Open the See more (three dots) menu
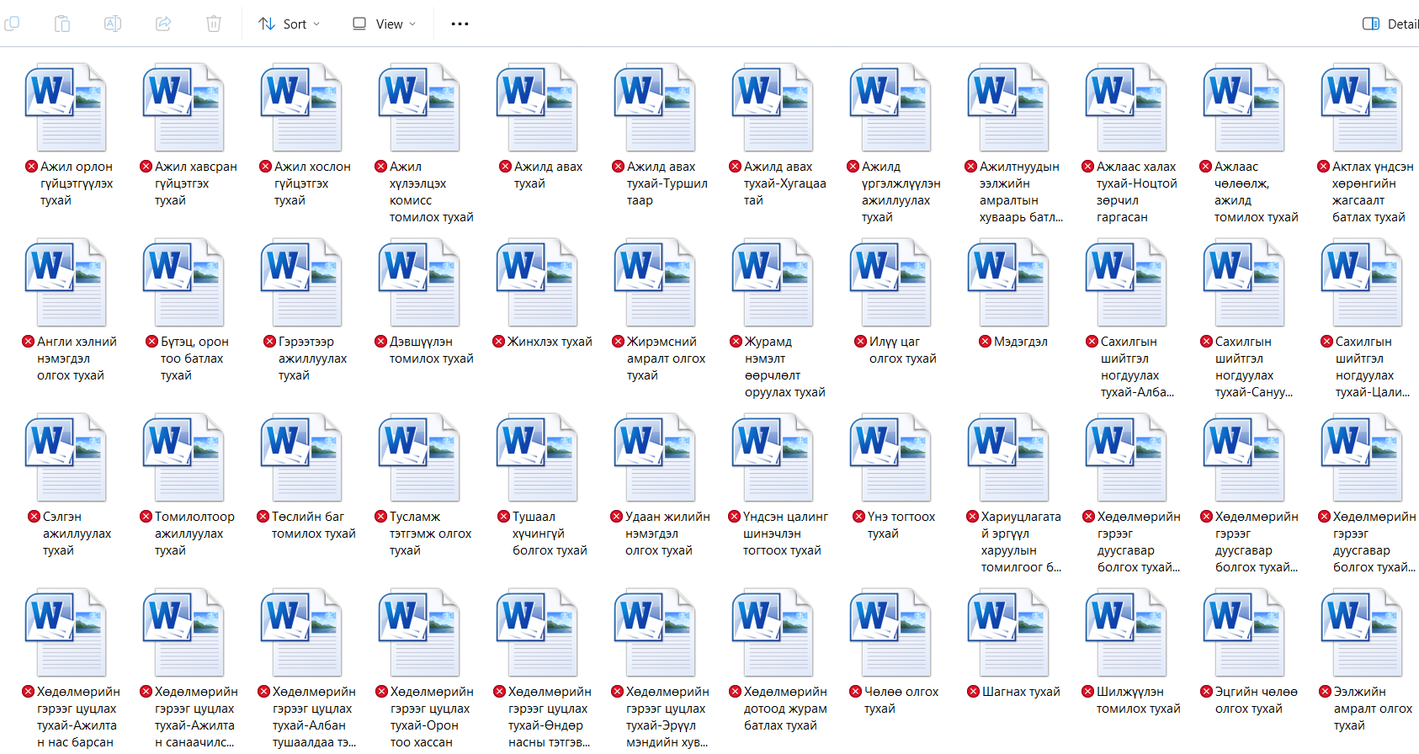This screenshot has height=754, width=1419. point(460,24)
